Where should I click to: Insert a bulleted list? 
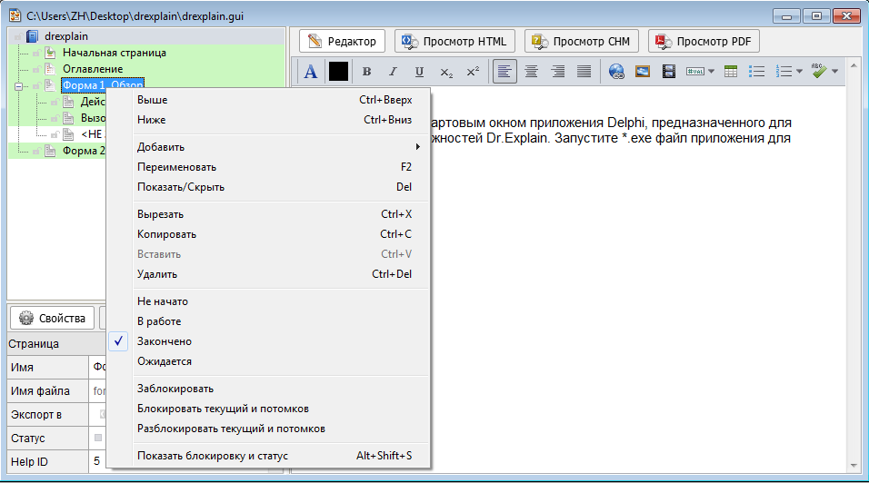755,72
